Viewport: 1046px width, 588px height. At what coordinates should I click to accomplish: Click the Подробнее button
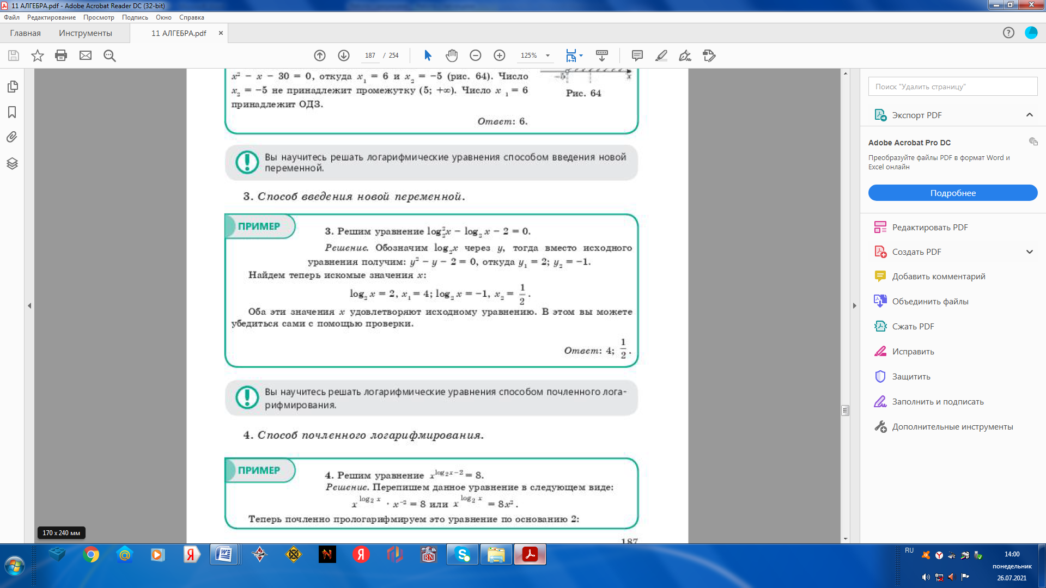(952, 193)
